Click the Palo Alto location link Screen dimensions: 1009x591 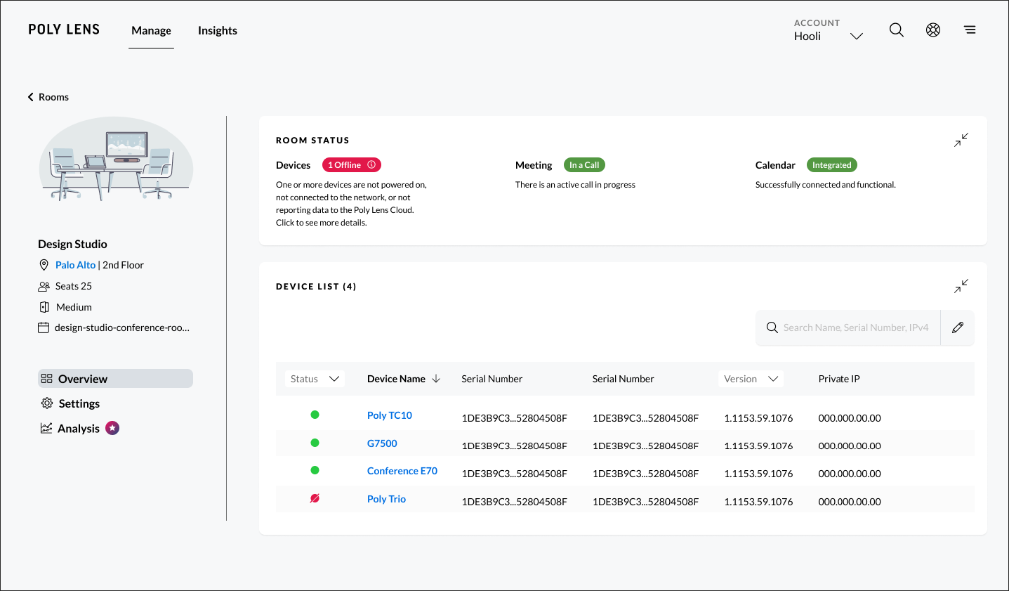tap(75, 265)
